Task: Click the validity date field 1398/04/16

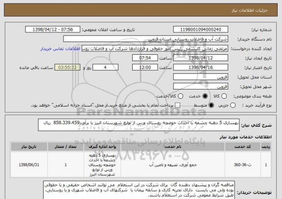Action: [201, 67]
